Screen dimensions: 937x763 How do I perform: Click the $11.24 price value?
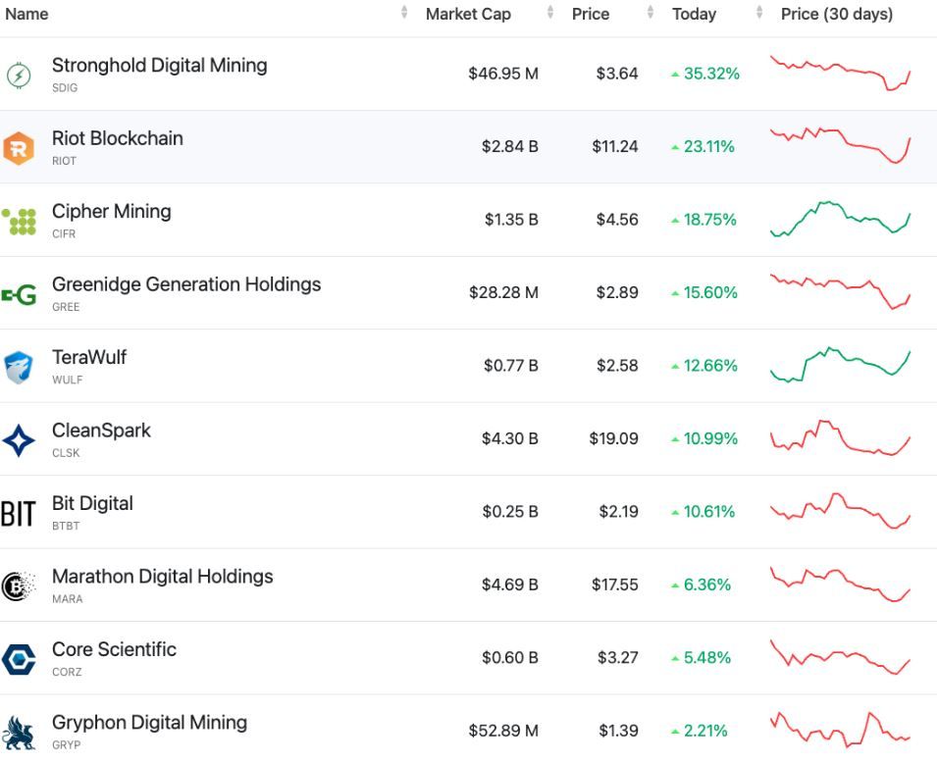(x=615, y=146)
